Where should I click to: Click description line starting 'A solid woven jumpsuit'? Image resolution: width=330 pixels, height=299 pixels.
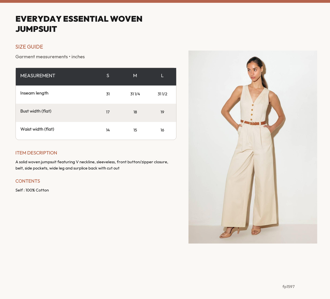coord(92,162)
